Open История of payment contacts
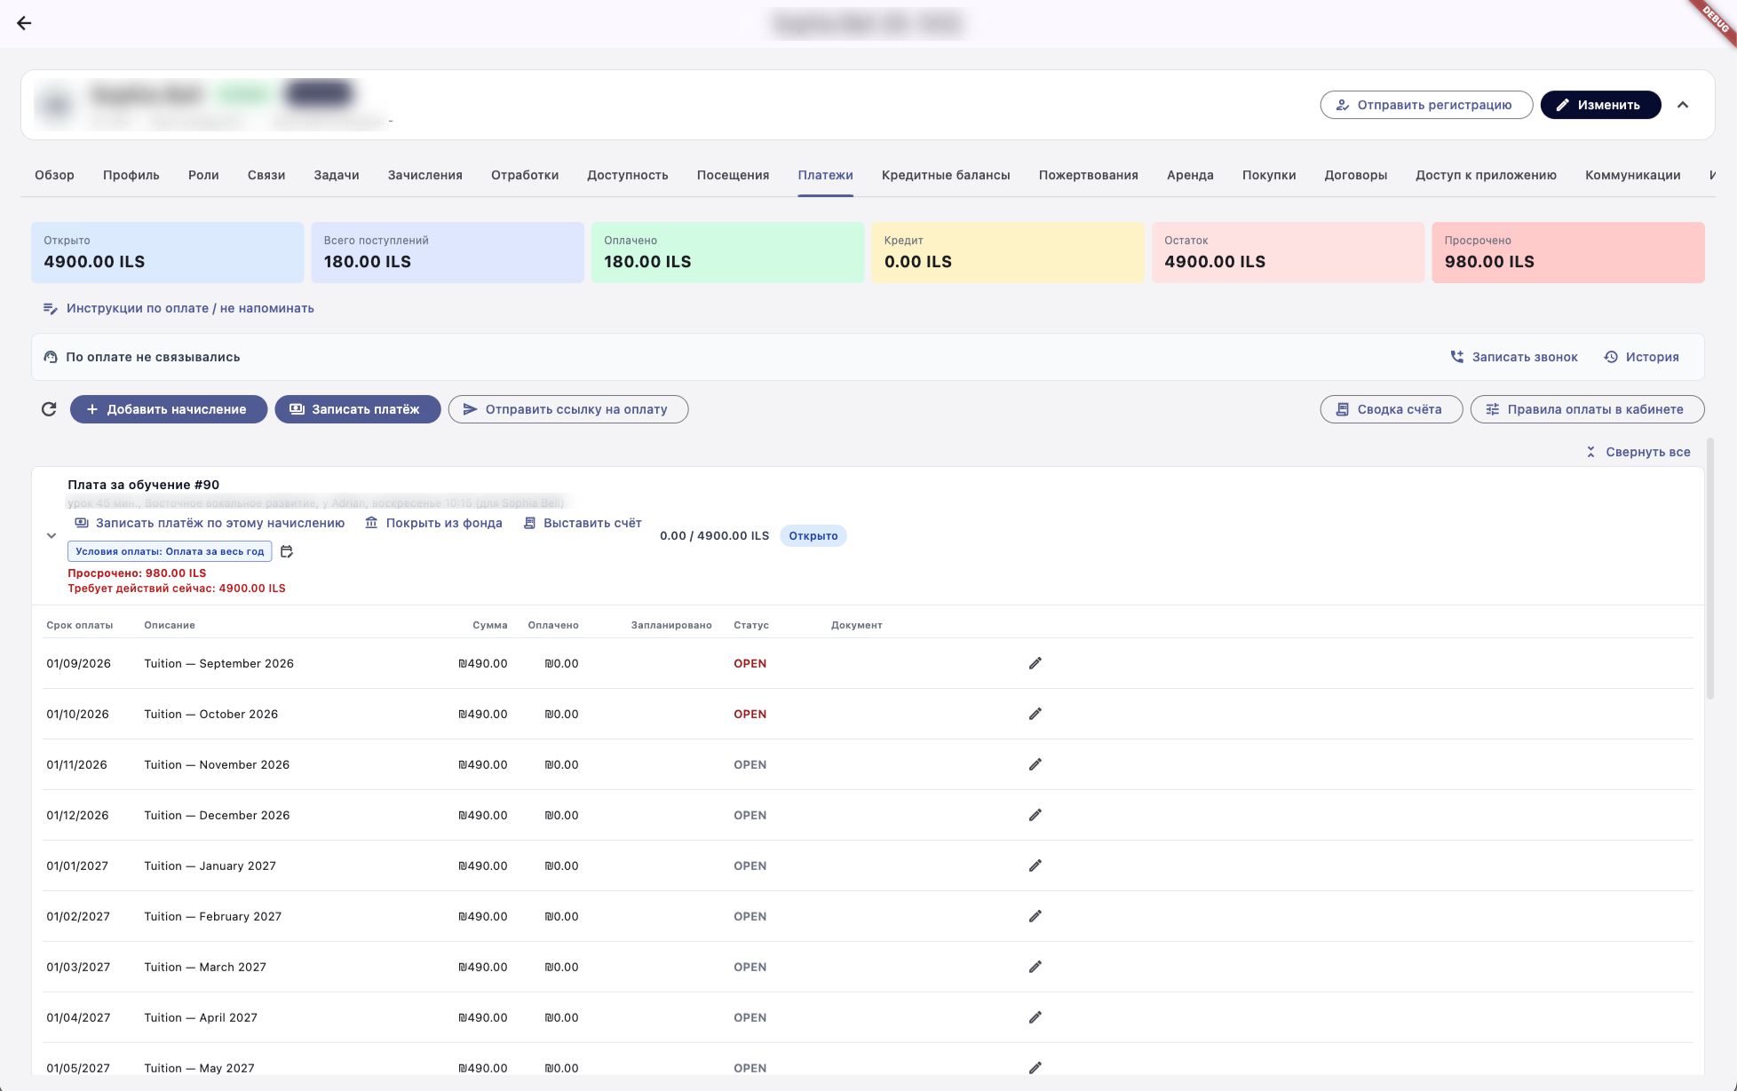This screenshot has height=1091, width=1737. (x=1641, y=357)
